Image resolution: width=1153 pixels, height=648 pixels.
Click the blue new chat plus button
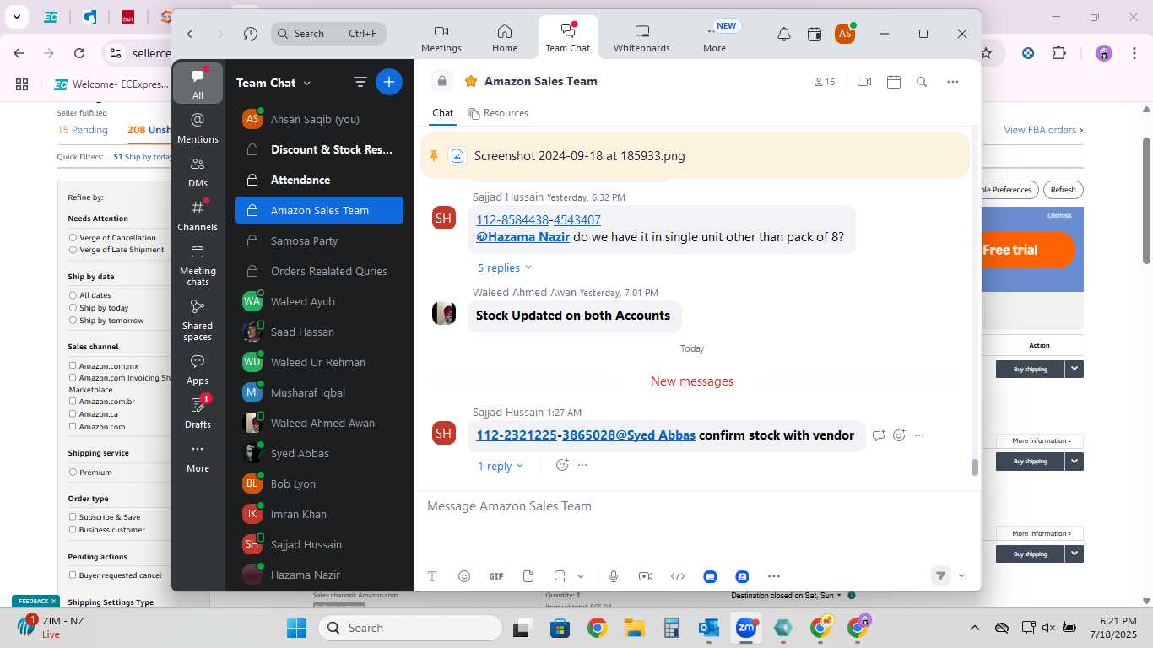pos(388,82)
